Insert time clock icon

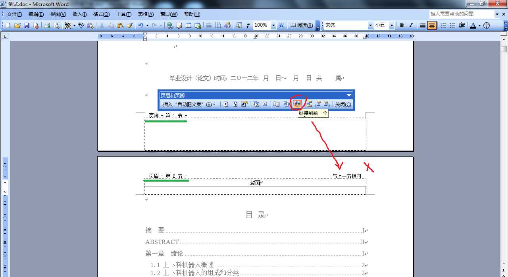pyautogui.click(x=265, y=104)
